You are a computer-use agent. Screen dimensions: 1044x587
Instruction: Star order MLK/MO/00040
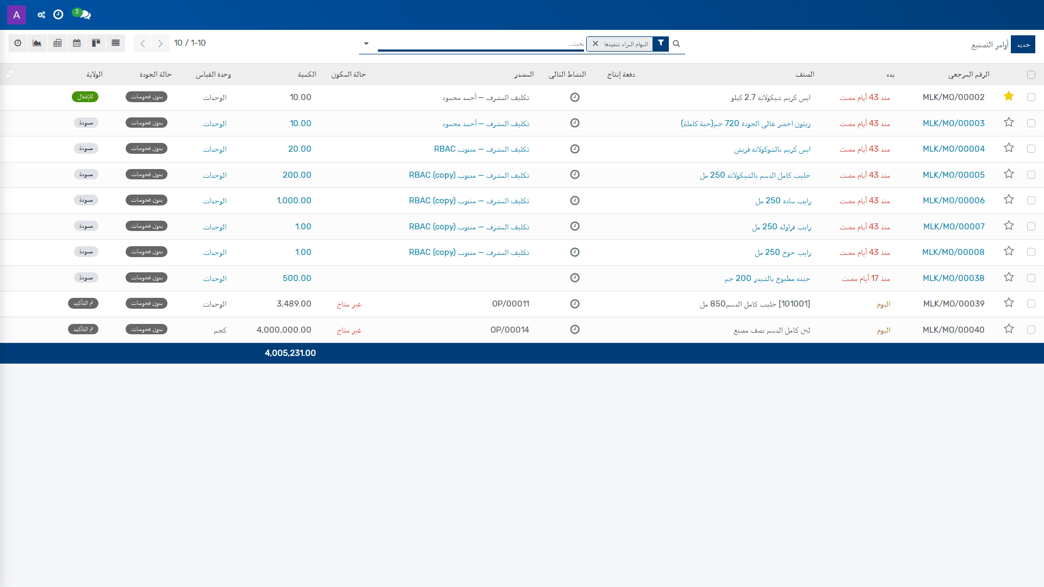tap(1009, 329)
